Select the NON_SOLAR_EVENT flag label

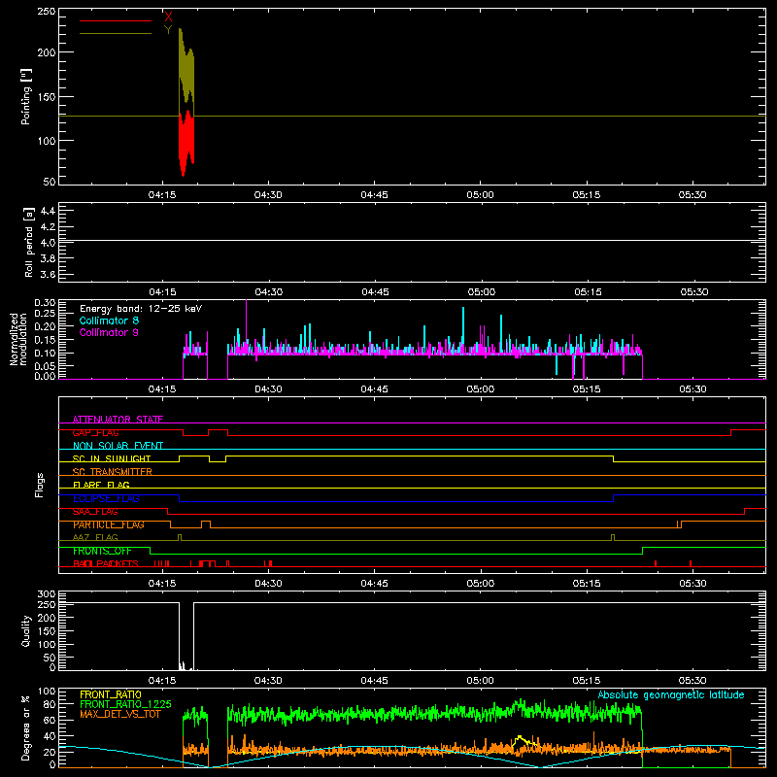118,446
